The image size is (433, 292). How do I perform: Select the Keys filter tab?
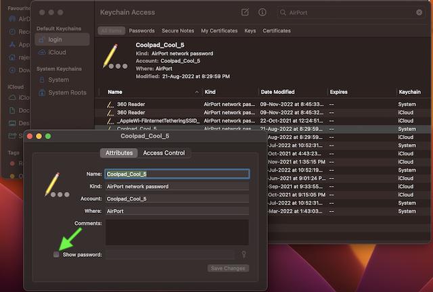coord(250,30)
